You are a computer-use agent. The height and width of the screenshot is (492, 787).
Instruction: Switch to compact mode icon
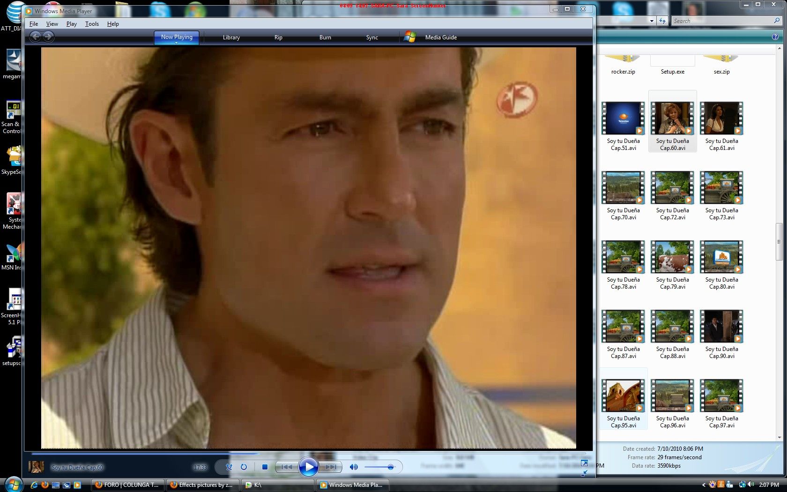pyautogui.click(x=584, y=473)
